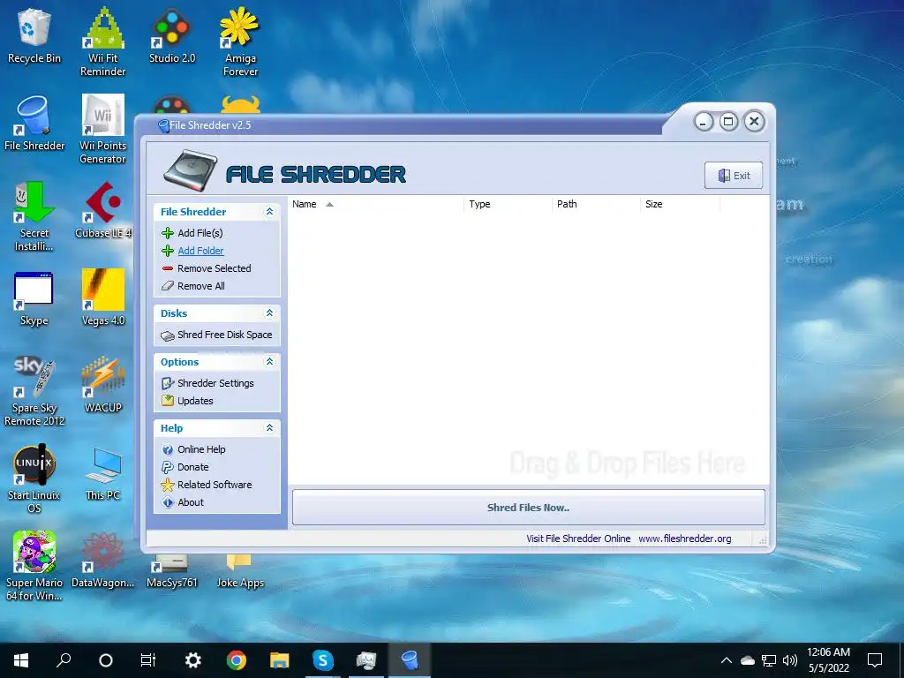The image size is (904, 678).
Task: Click the disk icon beside Shred Free Disk Space
Action: click(168, 335)
